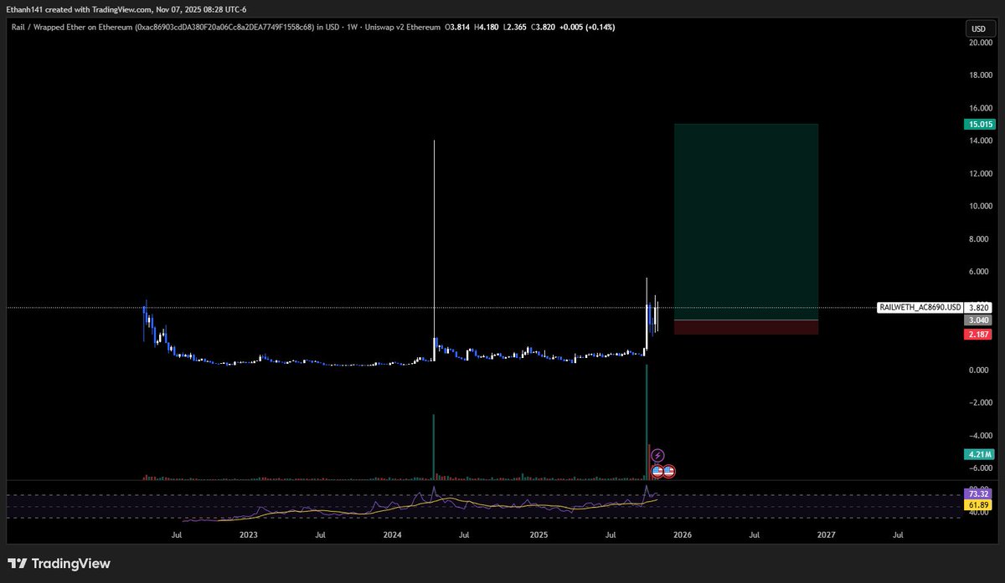Open the USD currency selector
Viewport: 1005px width, 583px height.
977,28
